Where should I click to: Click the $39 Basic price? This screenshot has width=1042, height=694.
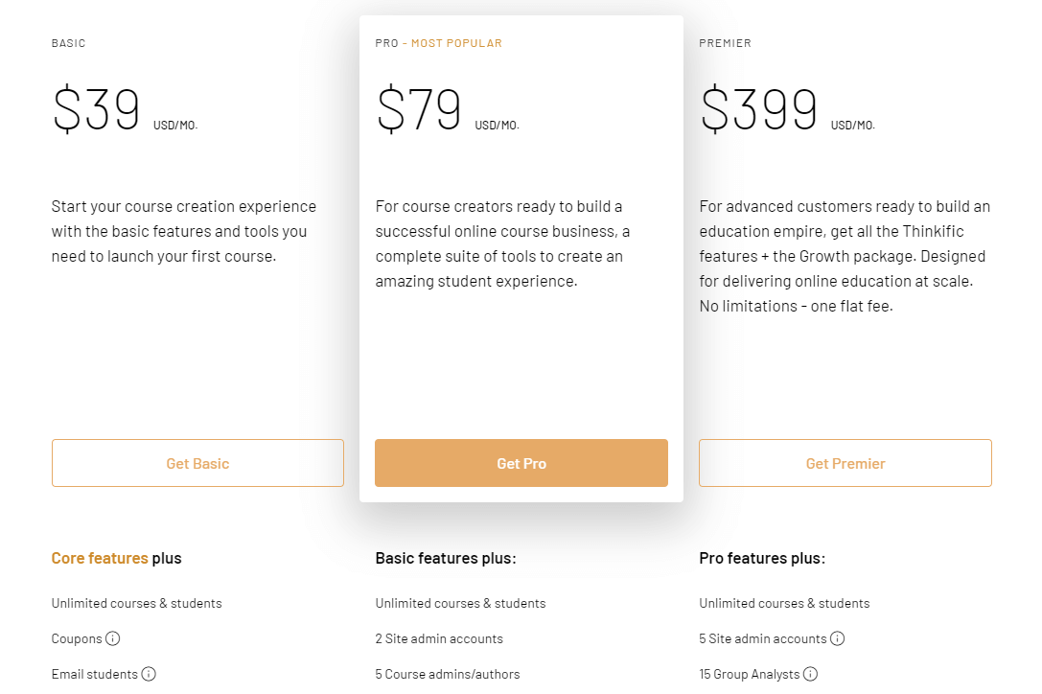(97, 109)
